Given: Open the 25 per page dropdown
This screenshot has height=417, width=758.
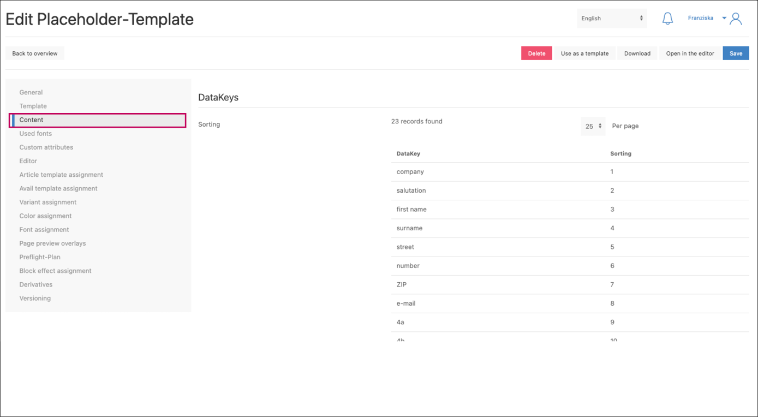Looking at the screenshot, I should click(593, 126).
